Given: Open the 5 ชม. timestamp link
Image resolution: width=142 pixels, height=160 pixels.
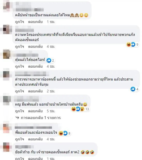Looking at the screenshot, I should [x=51, y=111].
